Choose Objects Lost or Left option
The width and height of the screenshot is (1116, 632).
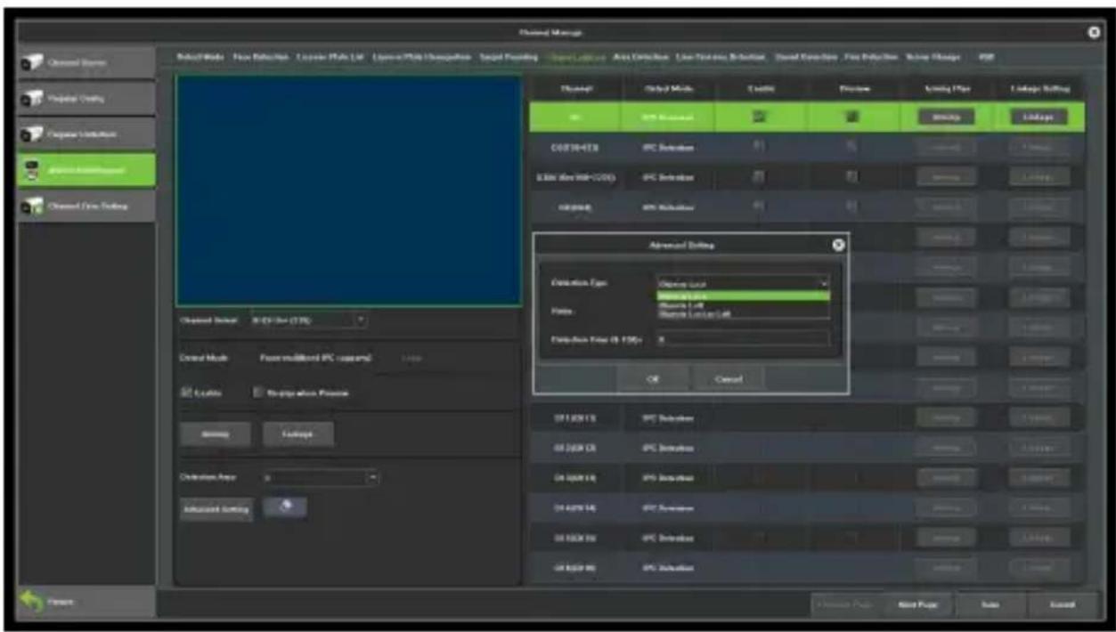(743, 313)
